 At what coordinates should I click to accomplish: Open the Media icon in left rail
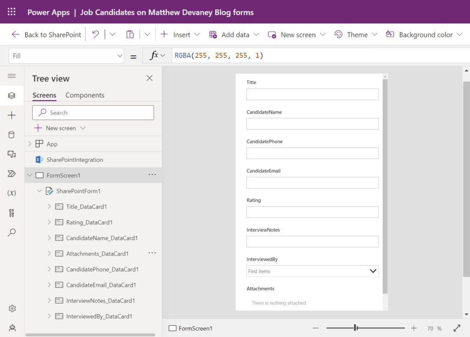[11, 154]
